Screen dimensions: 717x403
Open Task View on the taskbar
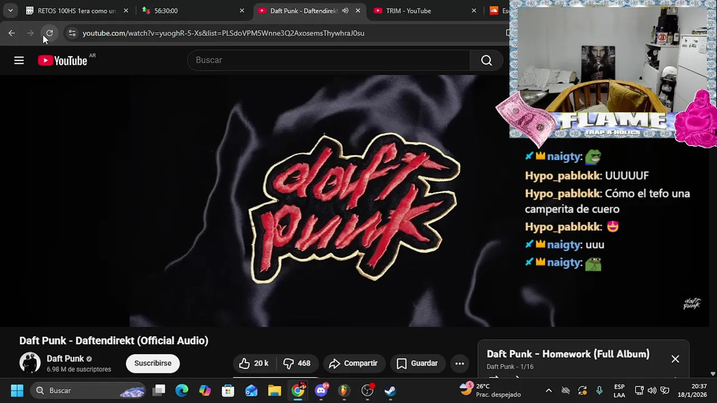160,391
